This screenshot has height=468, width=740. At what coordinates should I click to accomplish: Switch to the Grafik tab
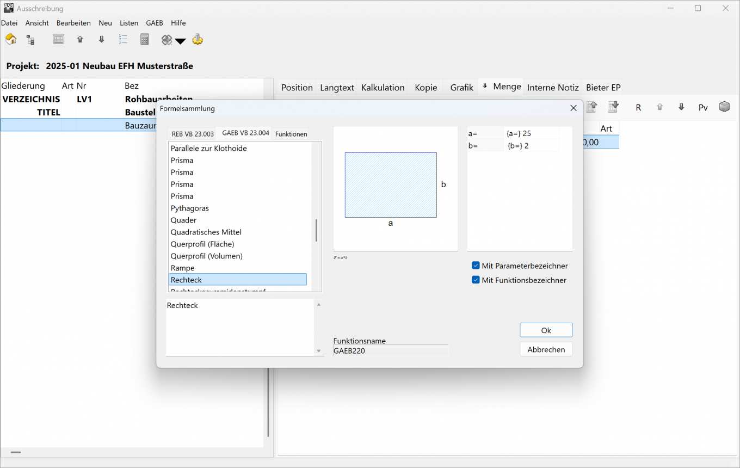tap(461, 88)
